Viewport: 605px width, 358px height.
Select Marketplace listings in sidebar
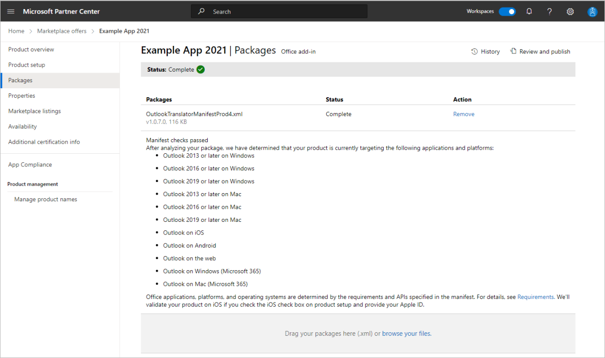(x=34, y=111)
